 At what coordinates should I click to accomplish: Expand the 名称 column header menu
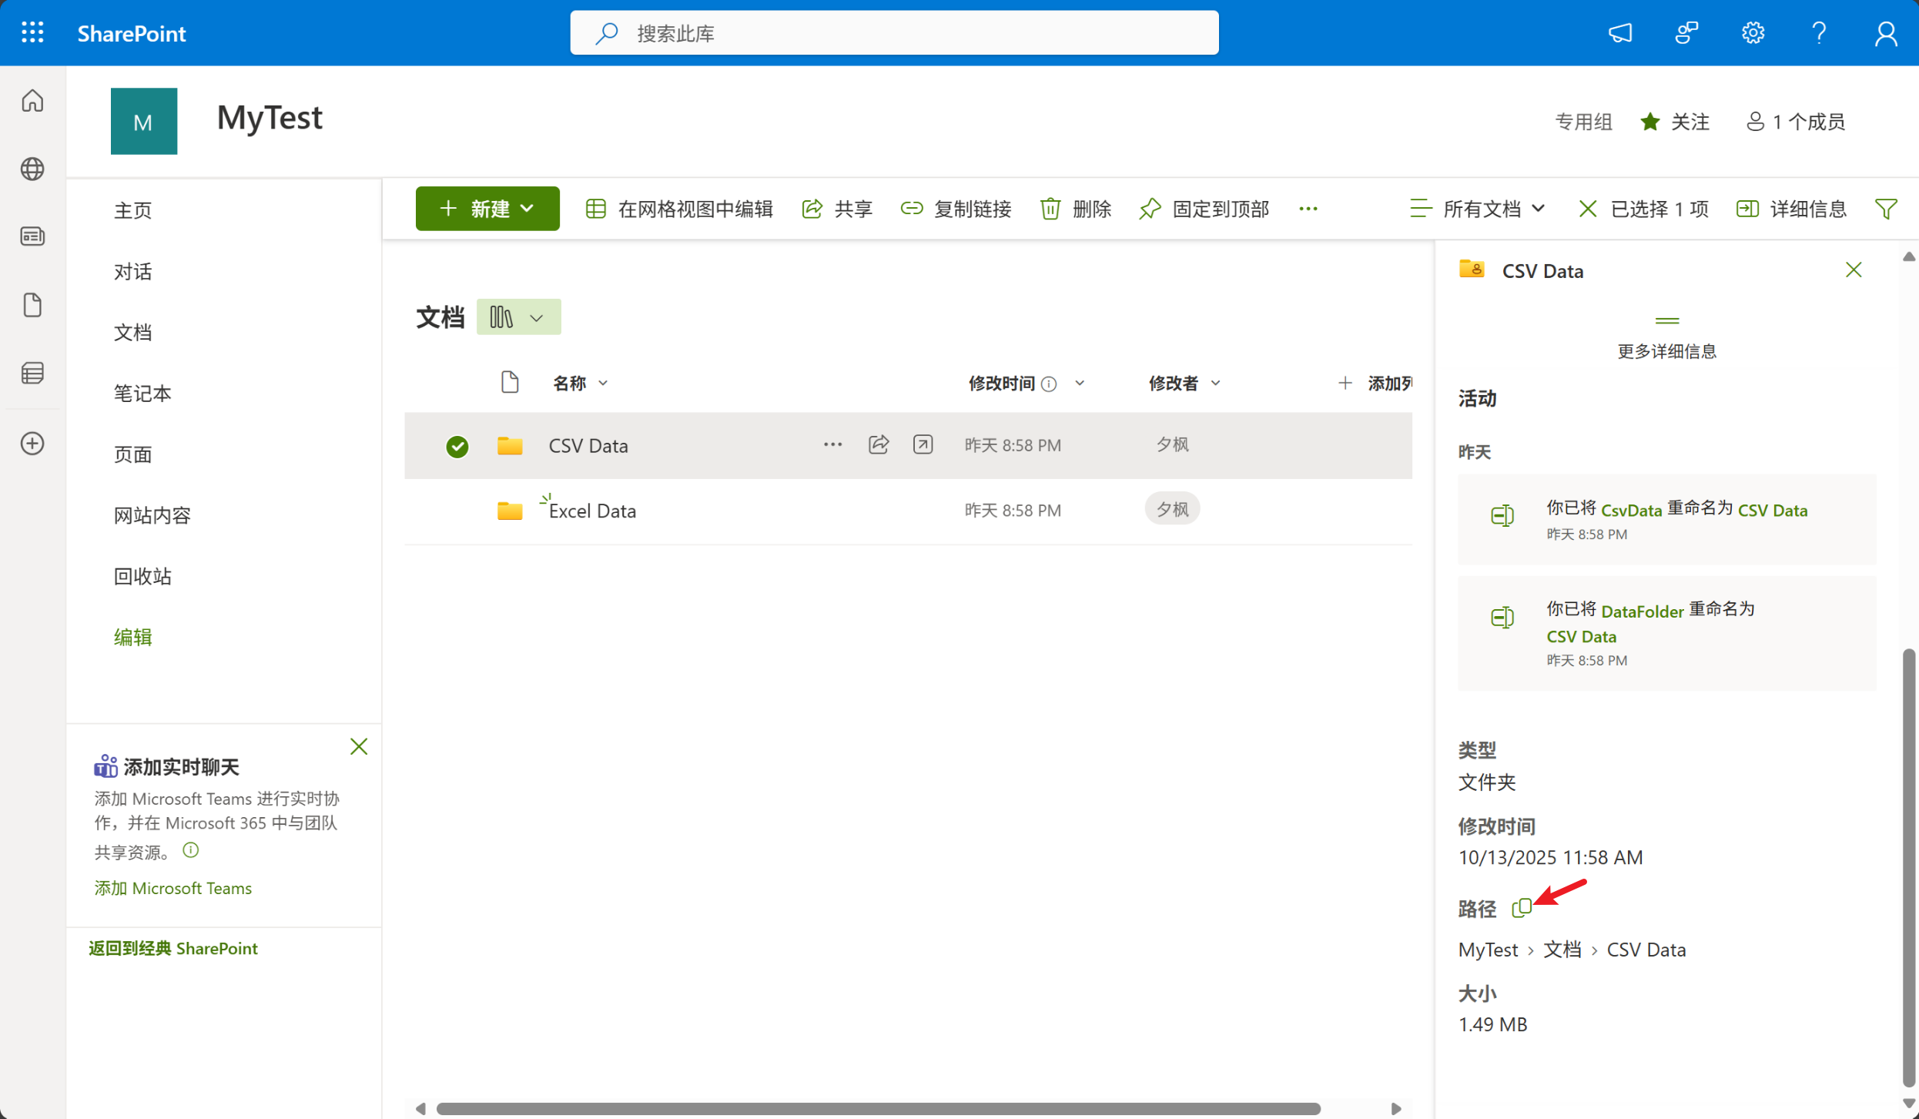click(x=581, y=383)
